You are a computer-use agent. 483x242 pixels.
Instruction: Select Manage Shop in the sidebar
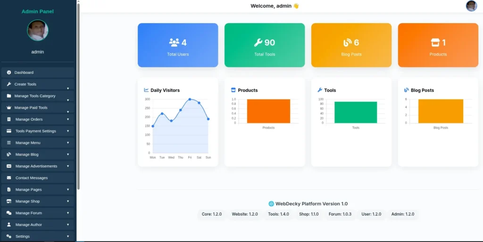pyautogui.click(x=38, y=201)
